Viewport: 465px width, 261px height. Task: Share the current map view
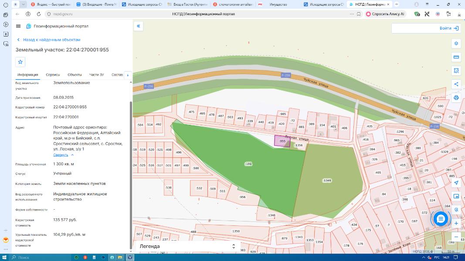pos(456,84)
